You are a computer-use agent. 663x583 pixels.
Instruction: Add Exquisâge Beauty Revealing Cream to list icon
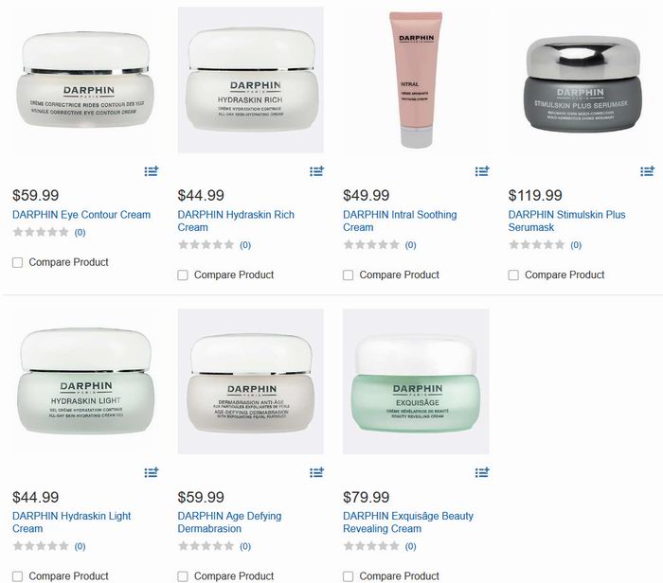click(482, 472)
